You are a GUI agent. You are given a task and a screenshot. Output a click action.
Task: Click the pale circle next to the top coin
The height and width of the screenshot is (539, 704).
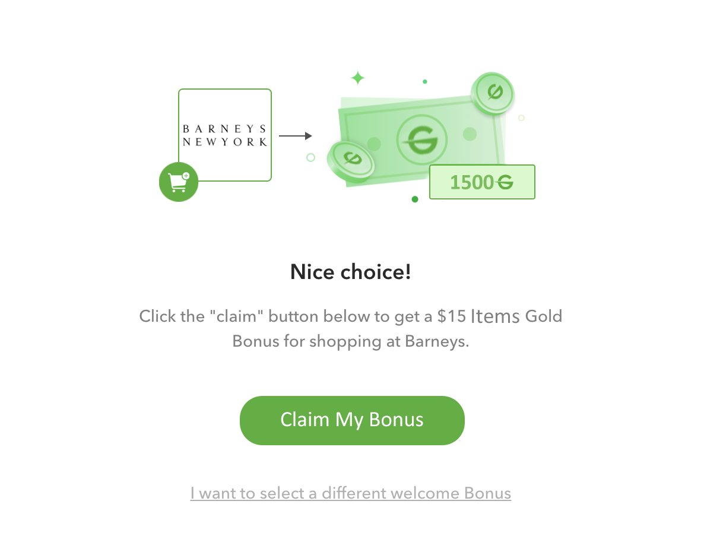pyautogui.click(x=521, y=118)
